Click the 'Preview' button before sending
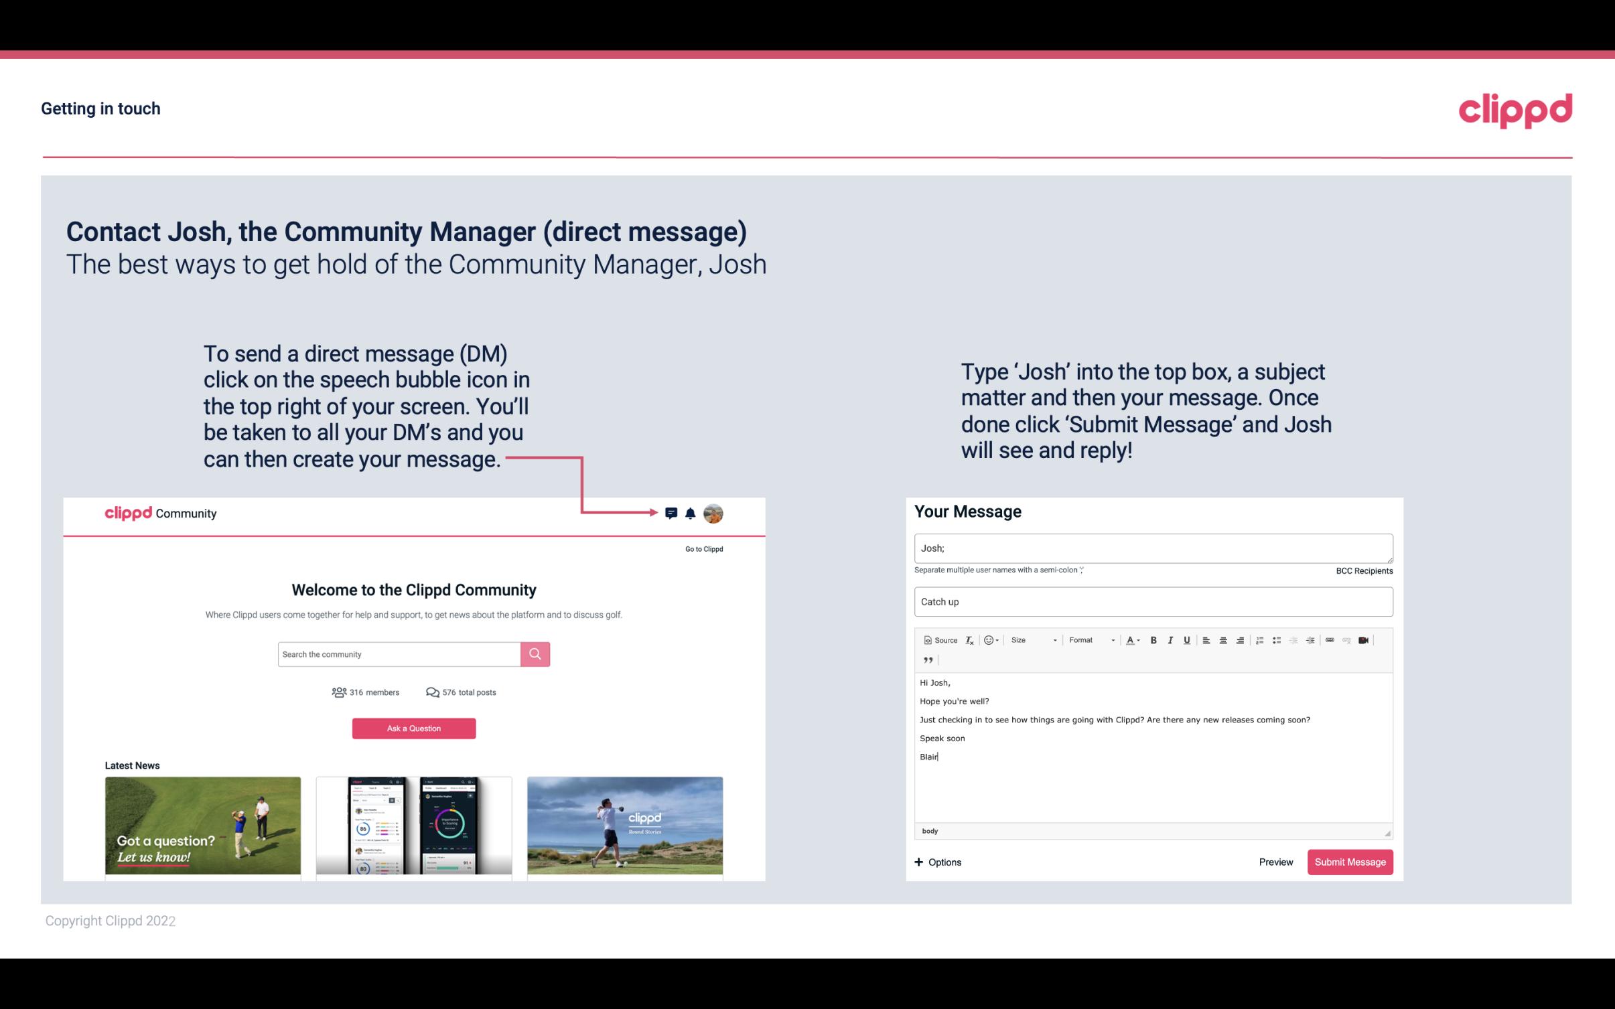Screen dimensions: 1615x1009 pyautogui.click(x=1275, y=862)
